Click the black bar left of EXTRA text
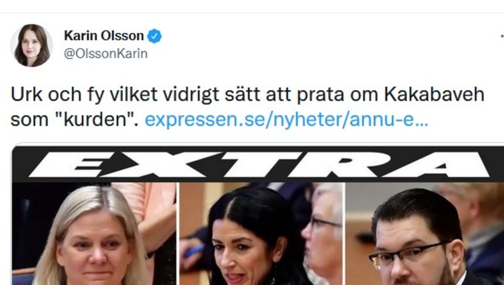The height and width of the screenshot is (285, 504). (21, 164)
